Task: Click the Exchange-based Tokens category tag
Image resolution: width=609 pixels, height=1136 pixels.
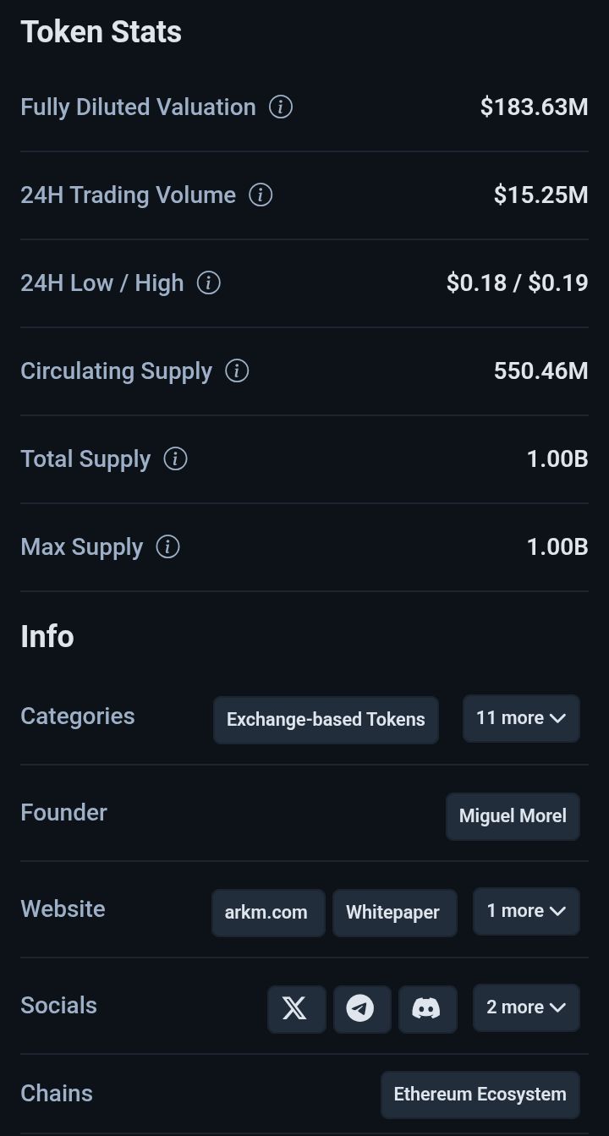Action: 326,720
